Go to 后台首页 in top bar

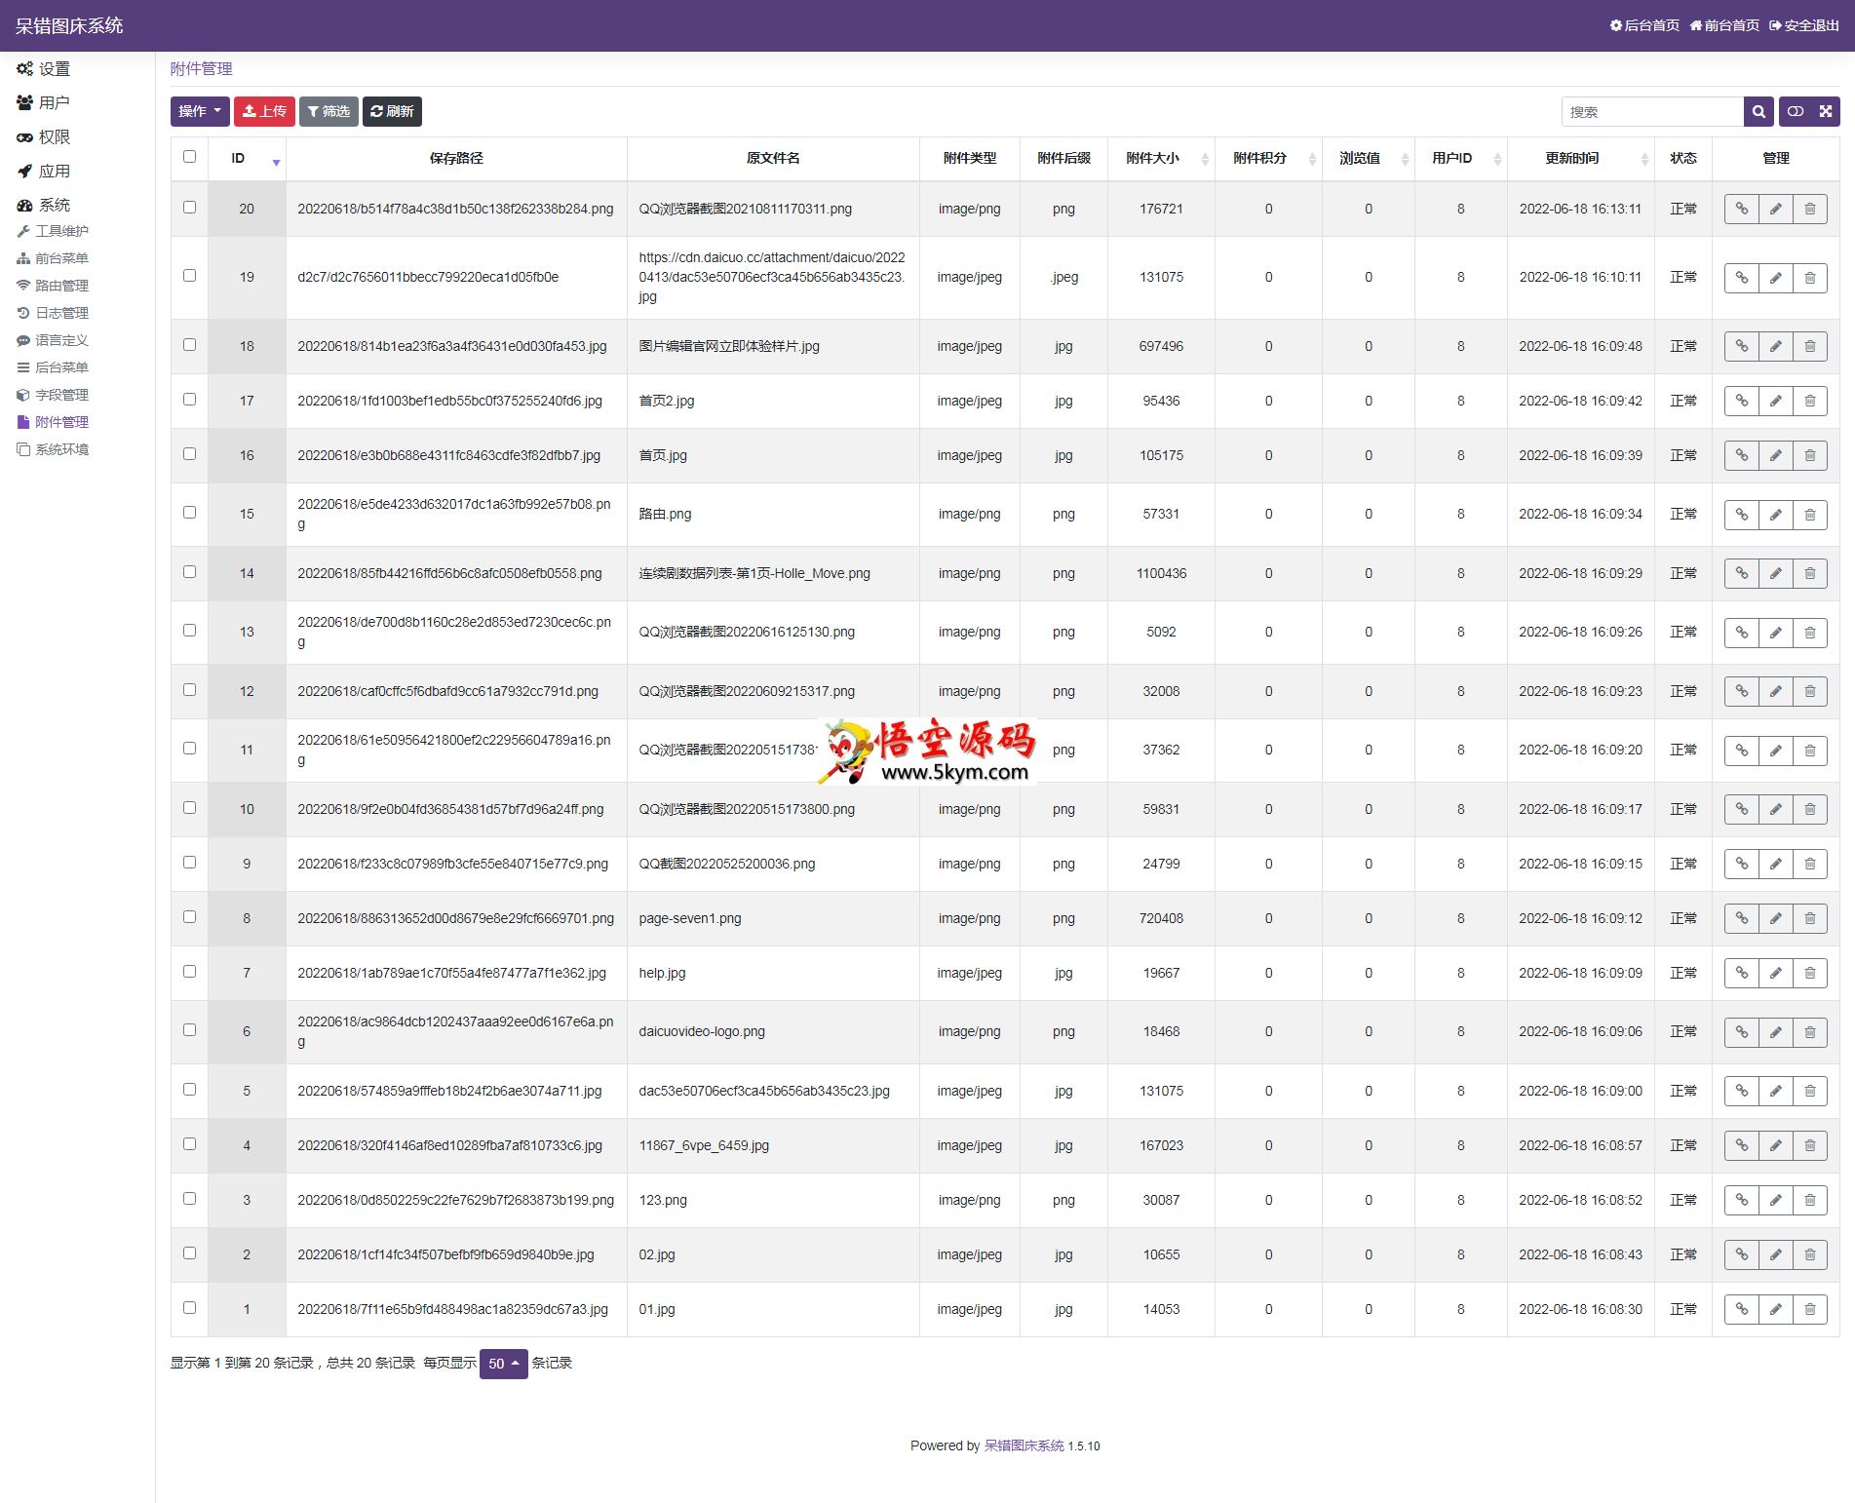tap(1644, 25)
